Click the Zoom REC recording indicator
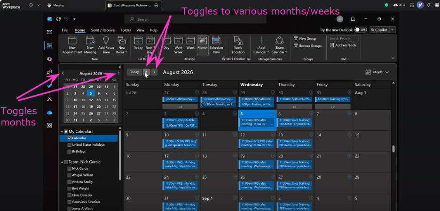 tap(399, 5)
